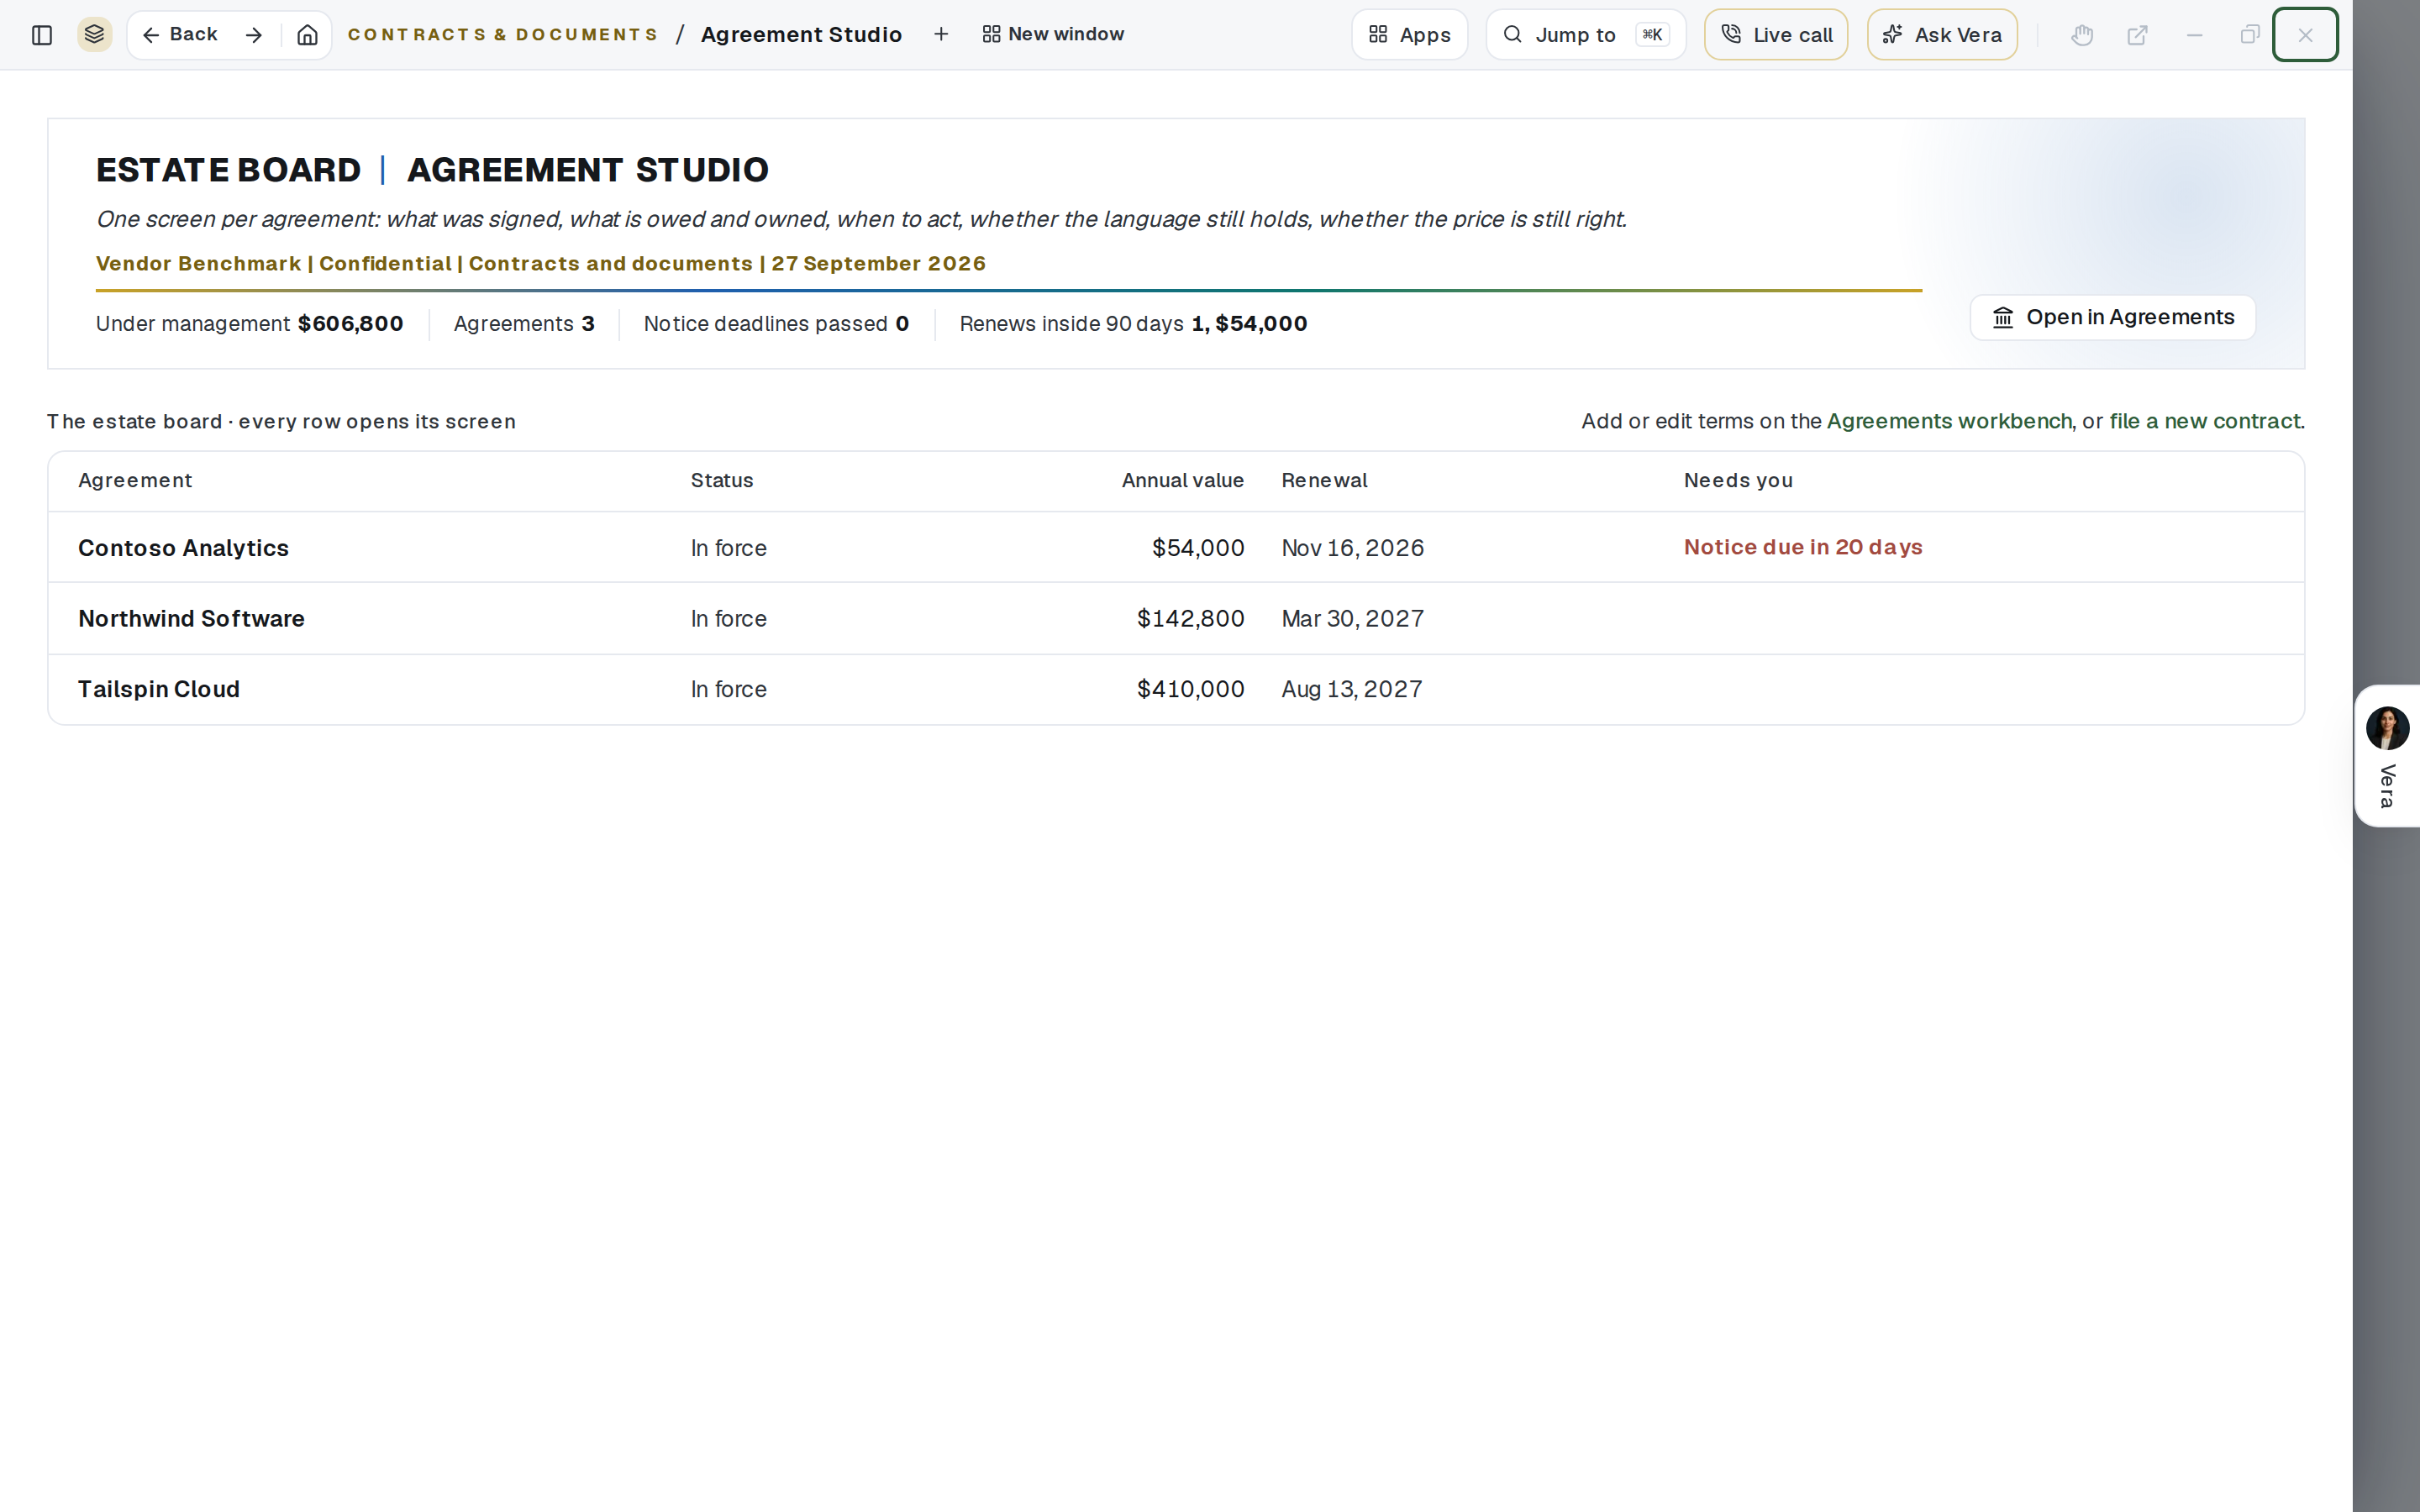The width and height of the screenshot is (2420, 1512).
Task: Open the Vera side panel avatar
Action: [2387, 728]
